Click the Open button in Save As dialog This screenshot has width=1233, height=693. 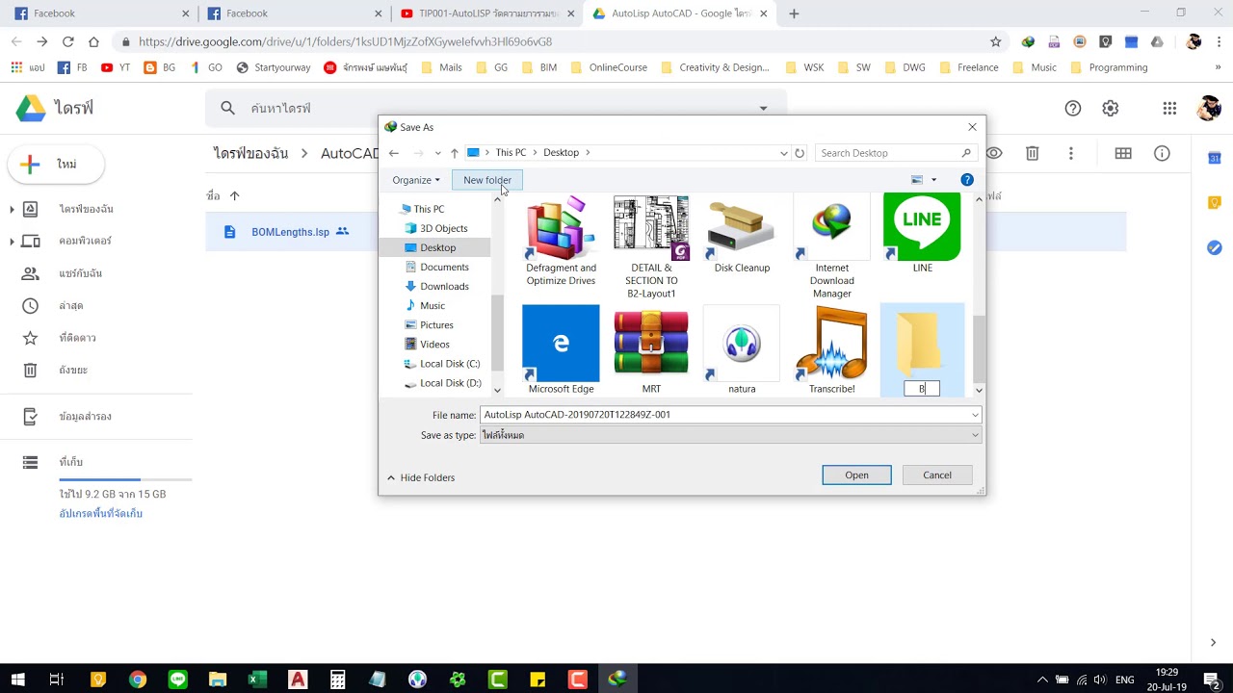tap(856, 475)
